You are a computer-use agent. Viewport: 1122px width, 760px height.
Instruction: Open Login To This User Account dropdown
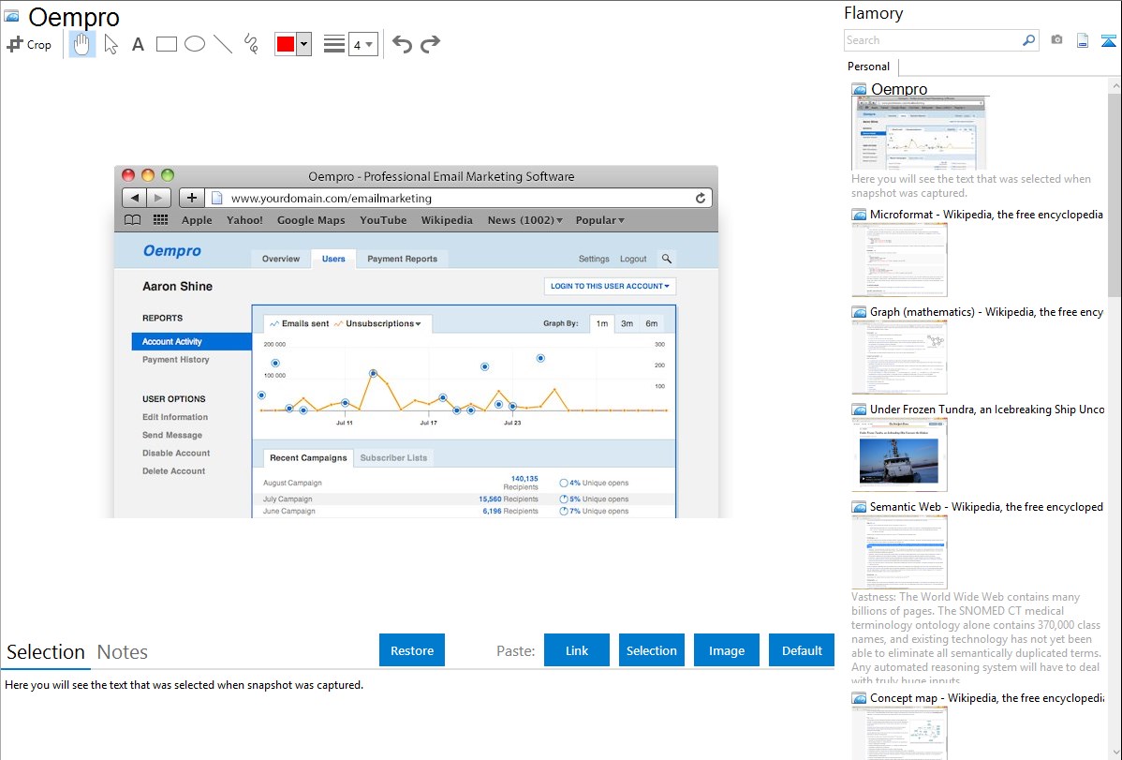click(610, 286)
